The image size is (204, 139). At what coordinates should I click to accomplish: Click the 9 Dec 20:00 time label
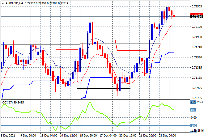coord(28,136)
